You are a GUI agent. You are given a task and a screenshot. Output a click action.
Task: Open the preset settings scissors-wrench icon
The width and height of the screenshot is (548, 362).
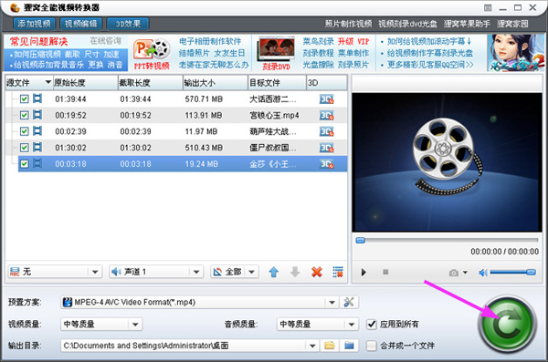point(349,302)
